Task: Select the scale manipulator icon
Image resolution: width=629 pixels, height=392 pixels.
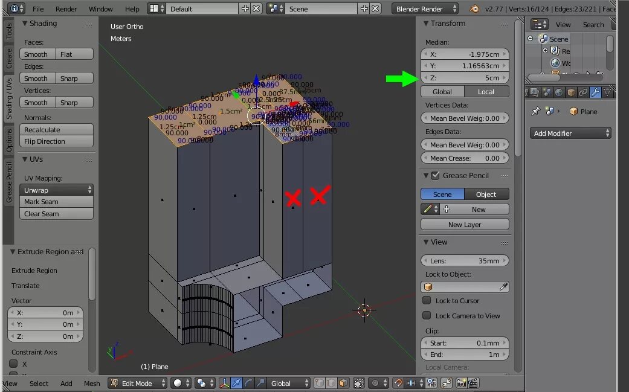Action: click(x=260, y=383)
